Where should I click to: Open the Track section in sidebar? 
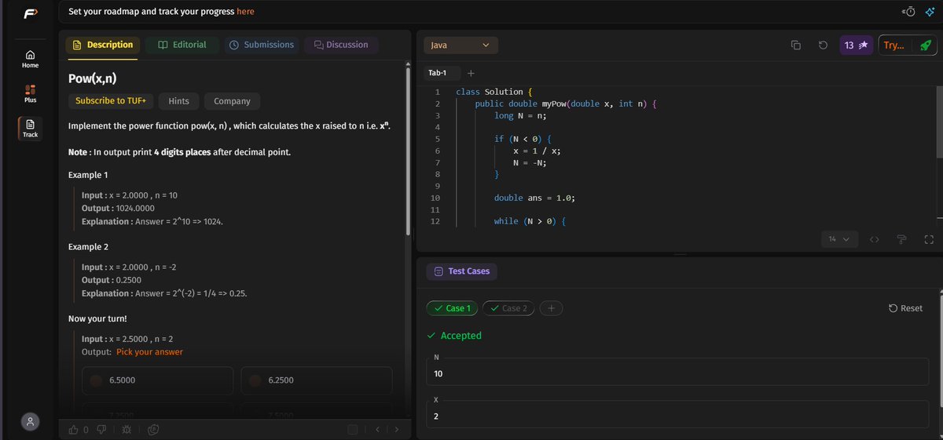click(x=30, y=129)
